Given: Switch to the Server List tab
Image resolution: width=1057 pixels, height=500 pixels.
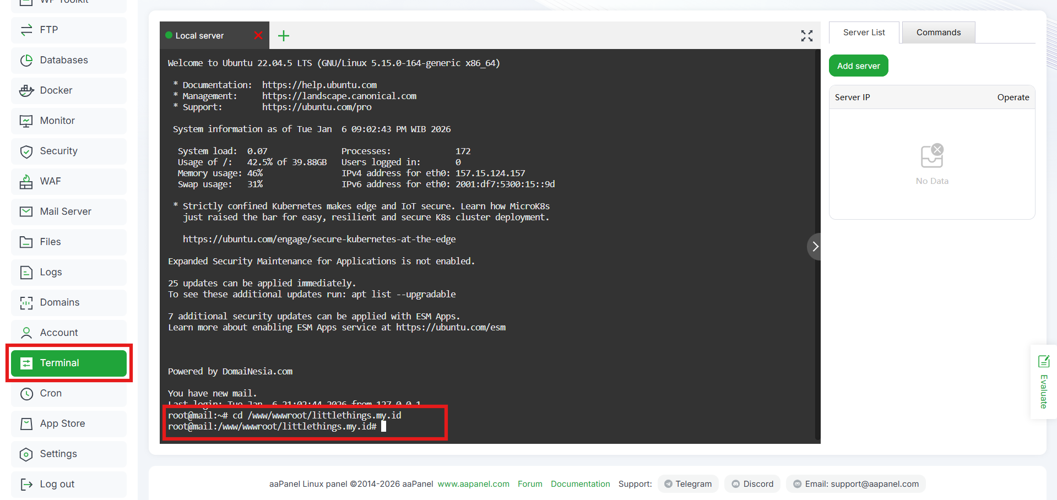Looking at the screenshot, I should (864, 32).
